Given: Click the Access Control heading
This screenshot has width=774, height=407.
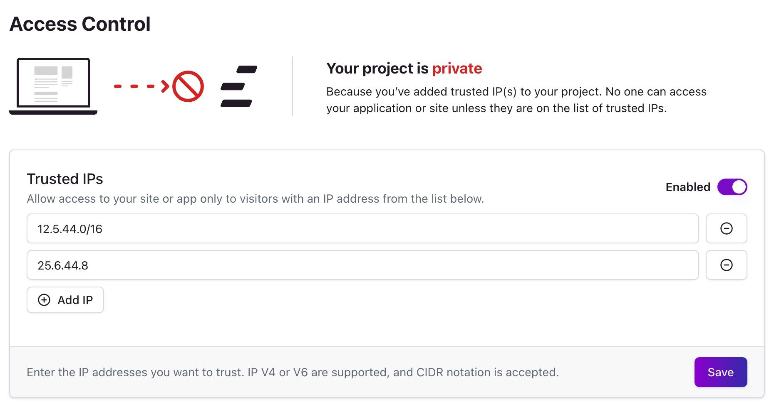Looking at the screenshot, I should pyautogui.click(x=80, y=24).
